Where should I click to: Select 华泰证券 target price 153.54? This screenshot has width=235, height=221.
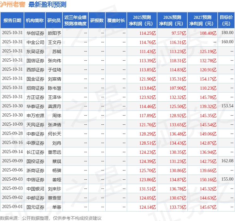coord(227,106)
